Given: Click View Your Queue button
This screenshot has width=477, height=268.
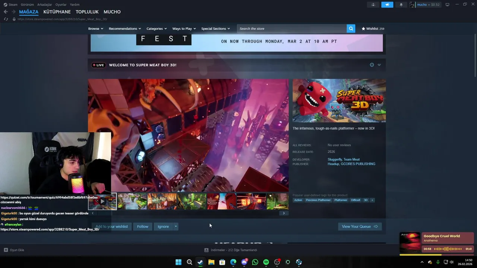Looking at the screenshot, I should (x=360, y=226).
